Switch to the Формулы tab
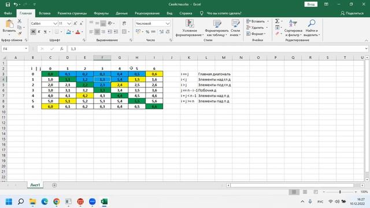 [x=101, y=13]
